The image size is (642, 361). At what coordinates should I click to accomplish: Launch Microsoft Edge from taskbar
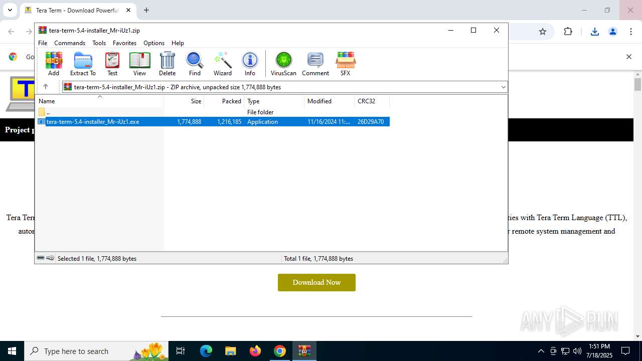tap(206, 351)
